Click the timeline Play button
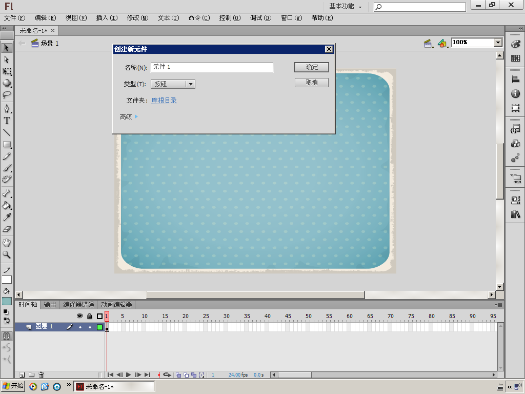The height and width of the screenshot is (394, 525). coord(129,375)
